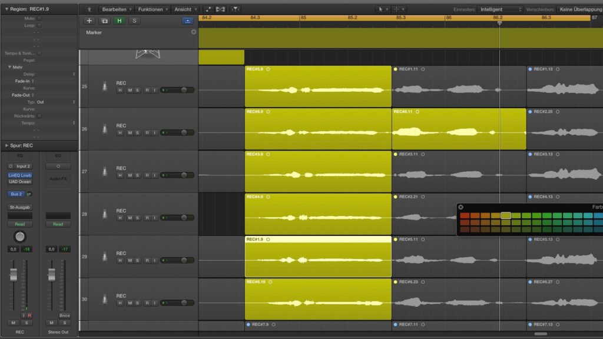Enable the Loop checkbox in region inspector
The width and height of the screenshot is (603, 339).
pyautogui.click(x=39, y=25)
